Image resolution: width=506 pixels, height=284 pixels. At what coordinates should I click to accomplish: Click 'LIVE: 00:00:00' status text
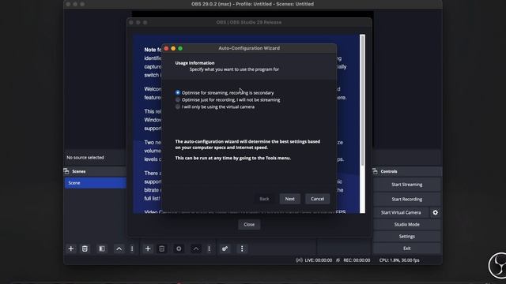point(318,260)
